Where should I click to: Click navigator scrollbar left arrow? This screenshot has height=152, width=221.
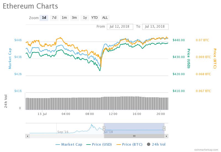point(27,136)
